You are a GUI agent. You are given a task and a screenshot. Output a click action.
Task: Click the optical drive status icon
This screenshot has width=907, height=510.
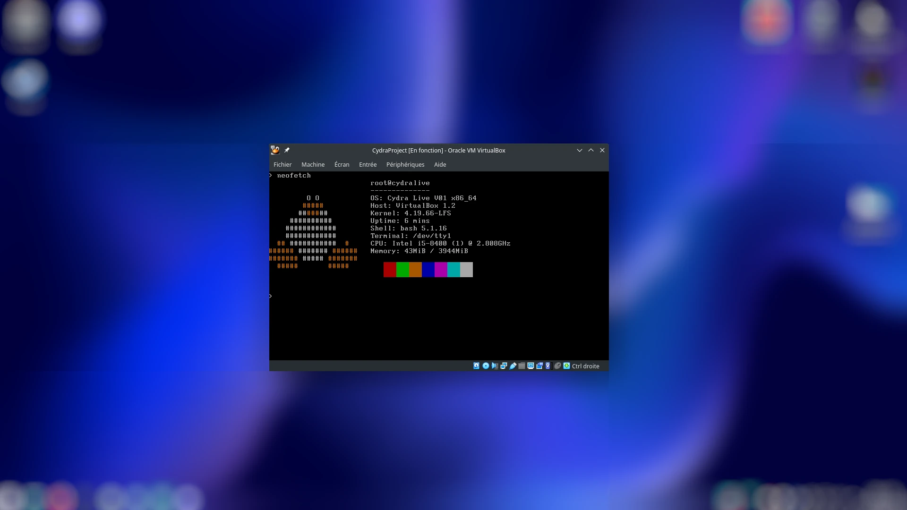pyautogui.click(x=486, y=365)
